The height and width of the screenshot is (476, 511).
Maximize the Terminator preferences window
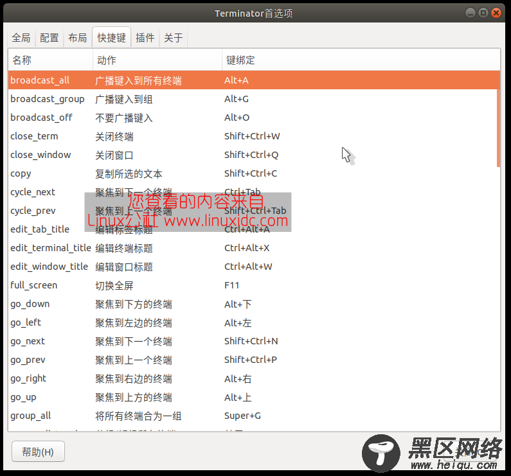point(483,13)
